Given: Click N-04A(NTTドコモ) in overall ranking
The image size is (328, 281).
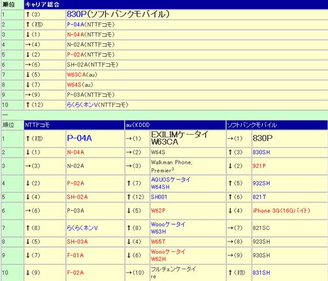Looking at the screenshot, I should pos(91,35).
